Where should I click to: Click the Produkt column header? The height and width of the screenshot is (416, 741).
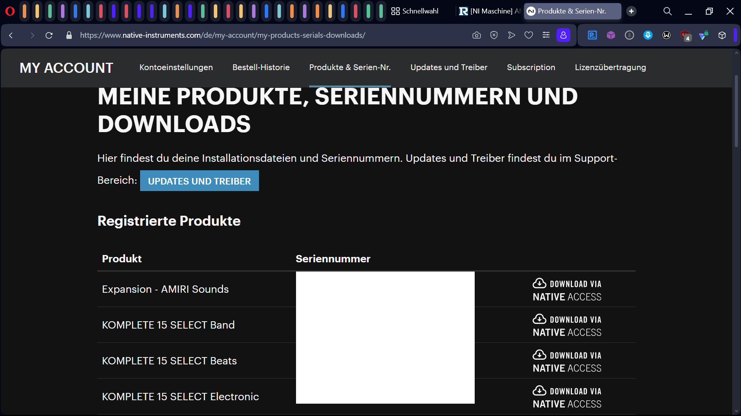(122, 259)
